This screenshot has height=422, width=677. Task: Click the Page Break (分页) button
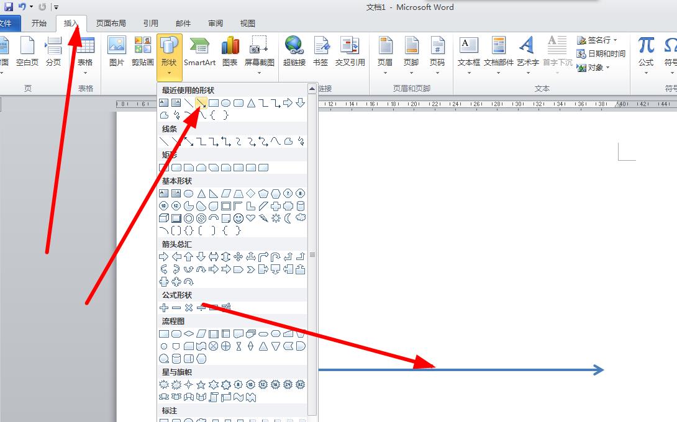pyautogui.click(x=53, y=52)
